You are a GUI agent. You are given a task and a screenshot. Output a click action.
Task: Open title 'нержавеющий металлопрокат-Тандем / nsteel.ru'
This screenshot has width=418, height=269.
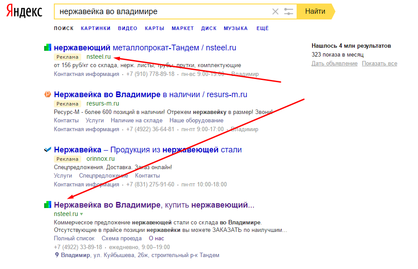tap(145, 48)
